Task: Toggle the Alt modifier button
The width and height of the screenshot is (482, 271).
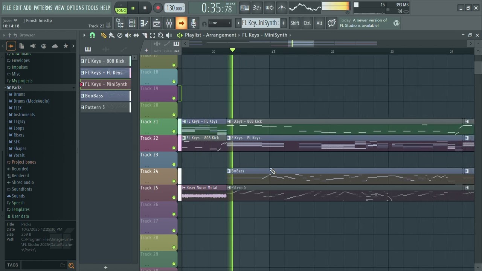Action: [x=319, y=23]
